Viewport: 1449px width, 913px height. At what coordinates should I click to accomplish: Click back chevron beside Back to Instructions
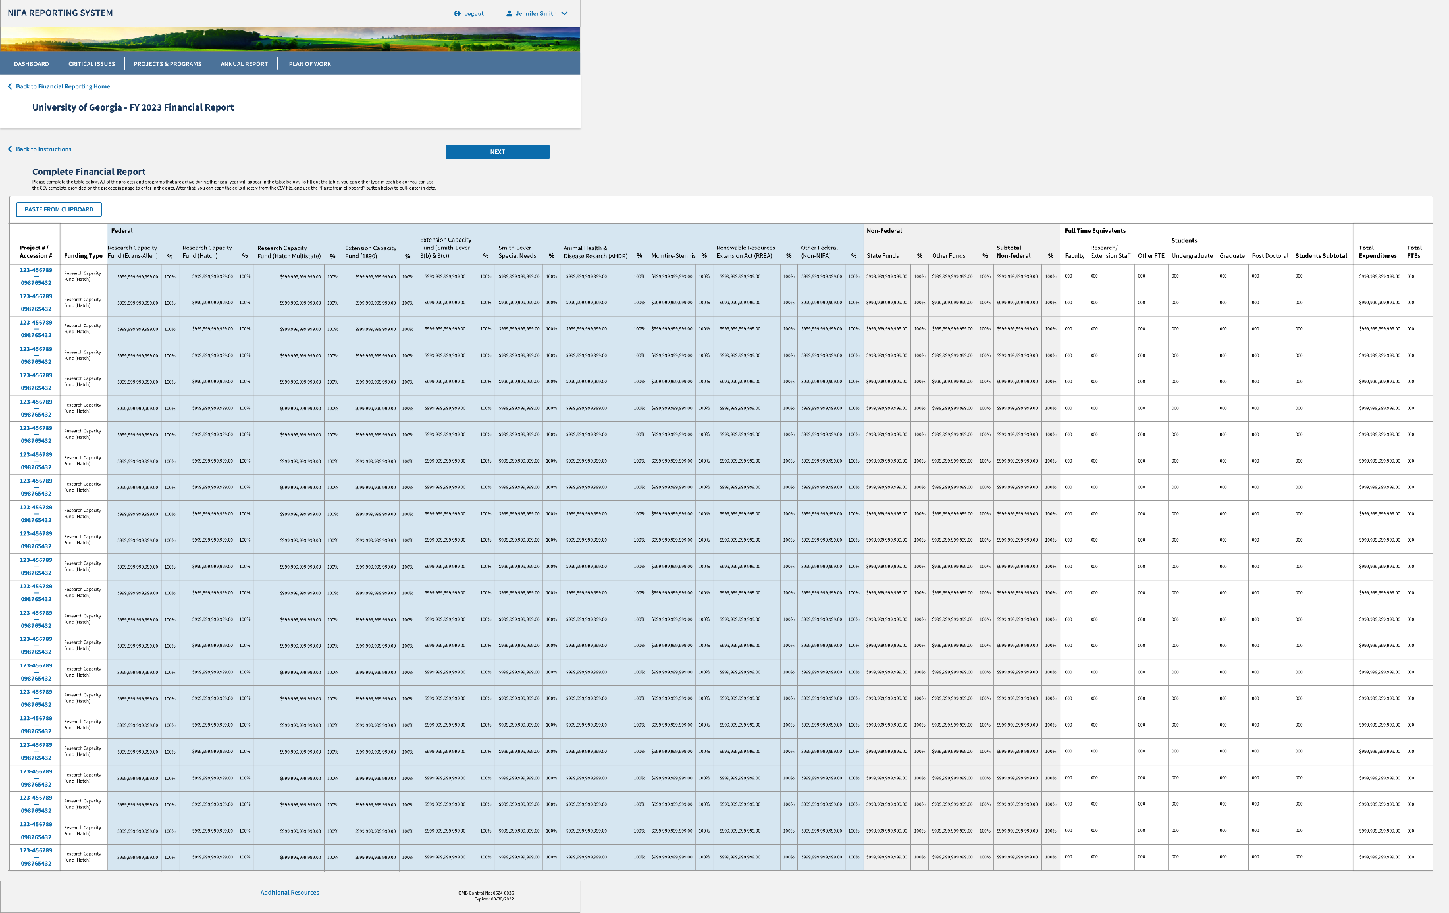[10, 149]
